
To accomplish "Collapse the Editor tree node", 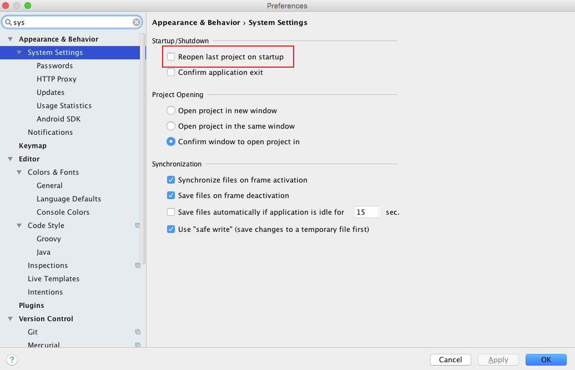I will point(10,159).
